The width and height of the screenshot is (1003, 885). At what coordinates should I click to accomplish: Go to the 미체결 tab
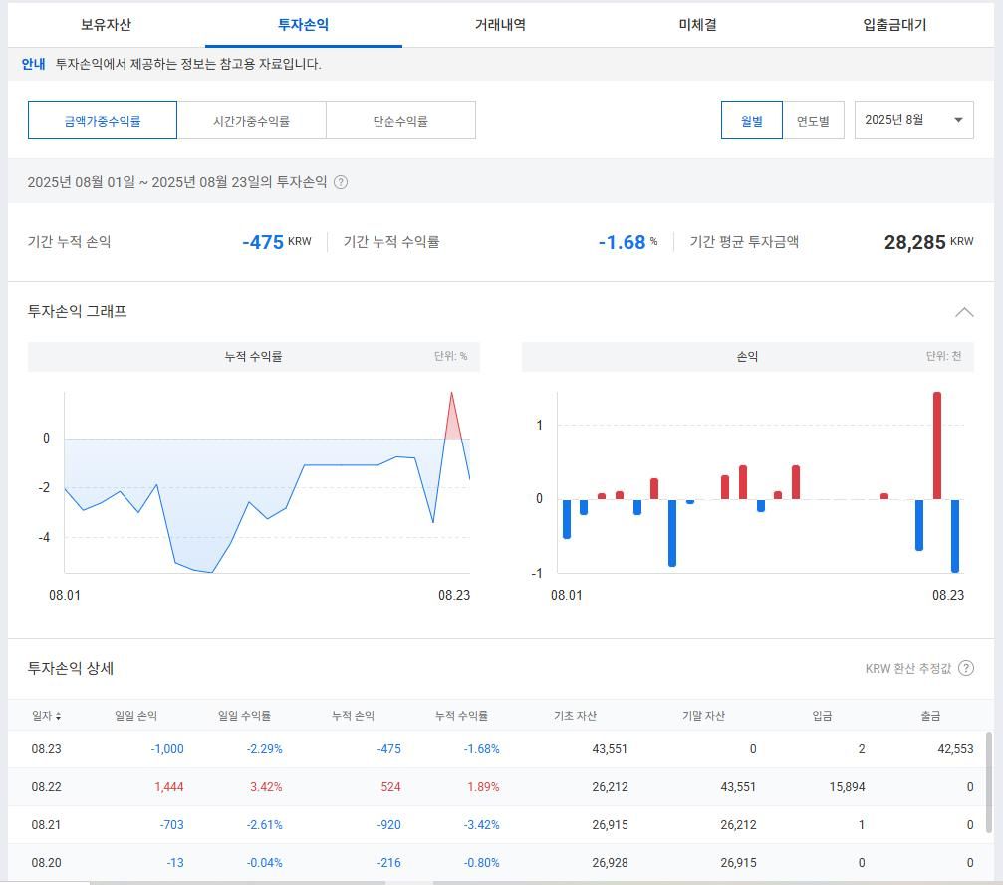(697, 25)
